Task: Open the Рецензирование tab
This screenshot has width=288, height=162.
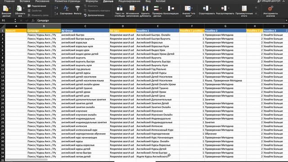Action: pos(129,1)
